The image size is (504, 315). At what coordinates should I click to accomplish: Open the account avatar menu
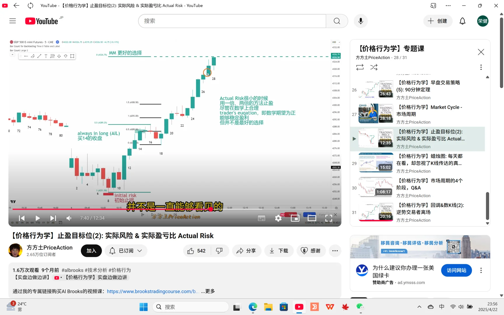[x=483, y=21]
